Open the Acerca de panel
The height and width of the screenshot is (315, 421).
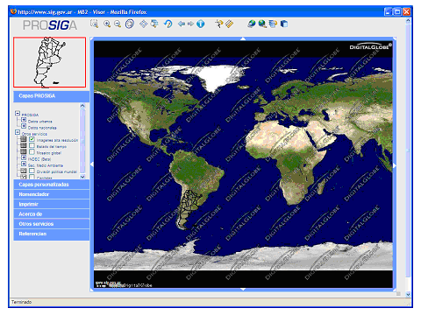click(x=51, y=214)
